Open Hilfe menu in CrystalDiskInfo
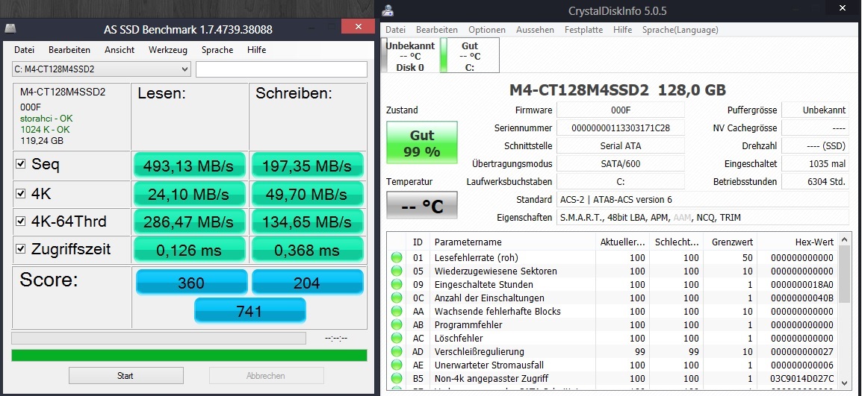The image size is (862, 396). tap(622, 30)
